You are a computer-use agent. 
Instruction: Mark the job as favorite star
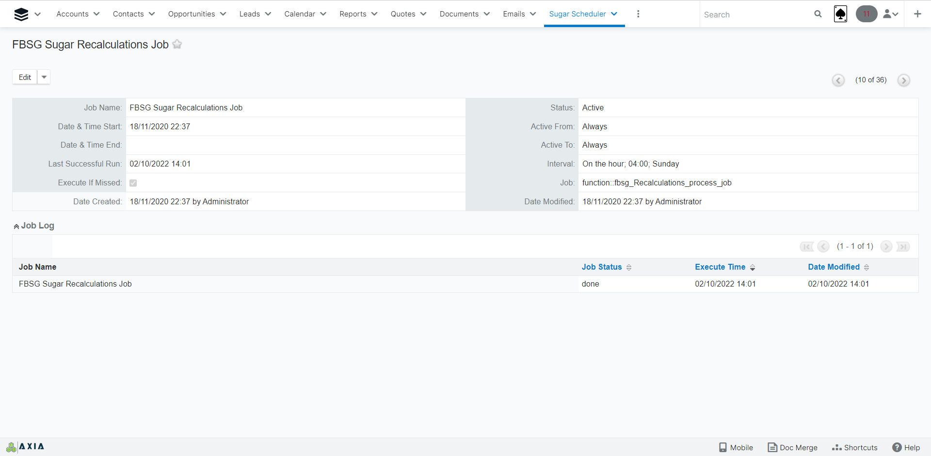(x=177, y=44)
